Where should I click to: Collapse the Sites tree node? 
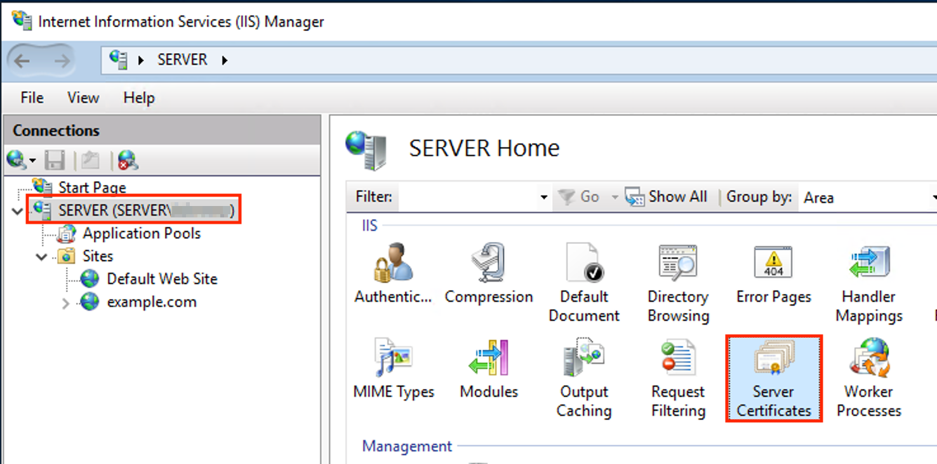click(42, 257)
